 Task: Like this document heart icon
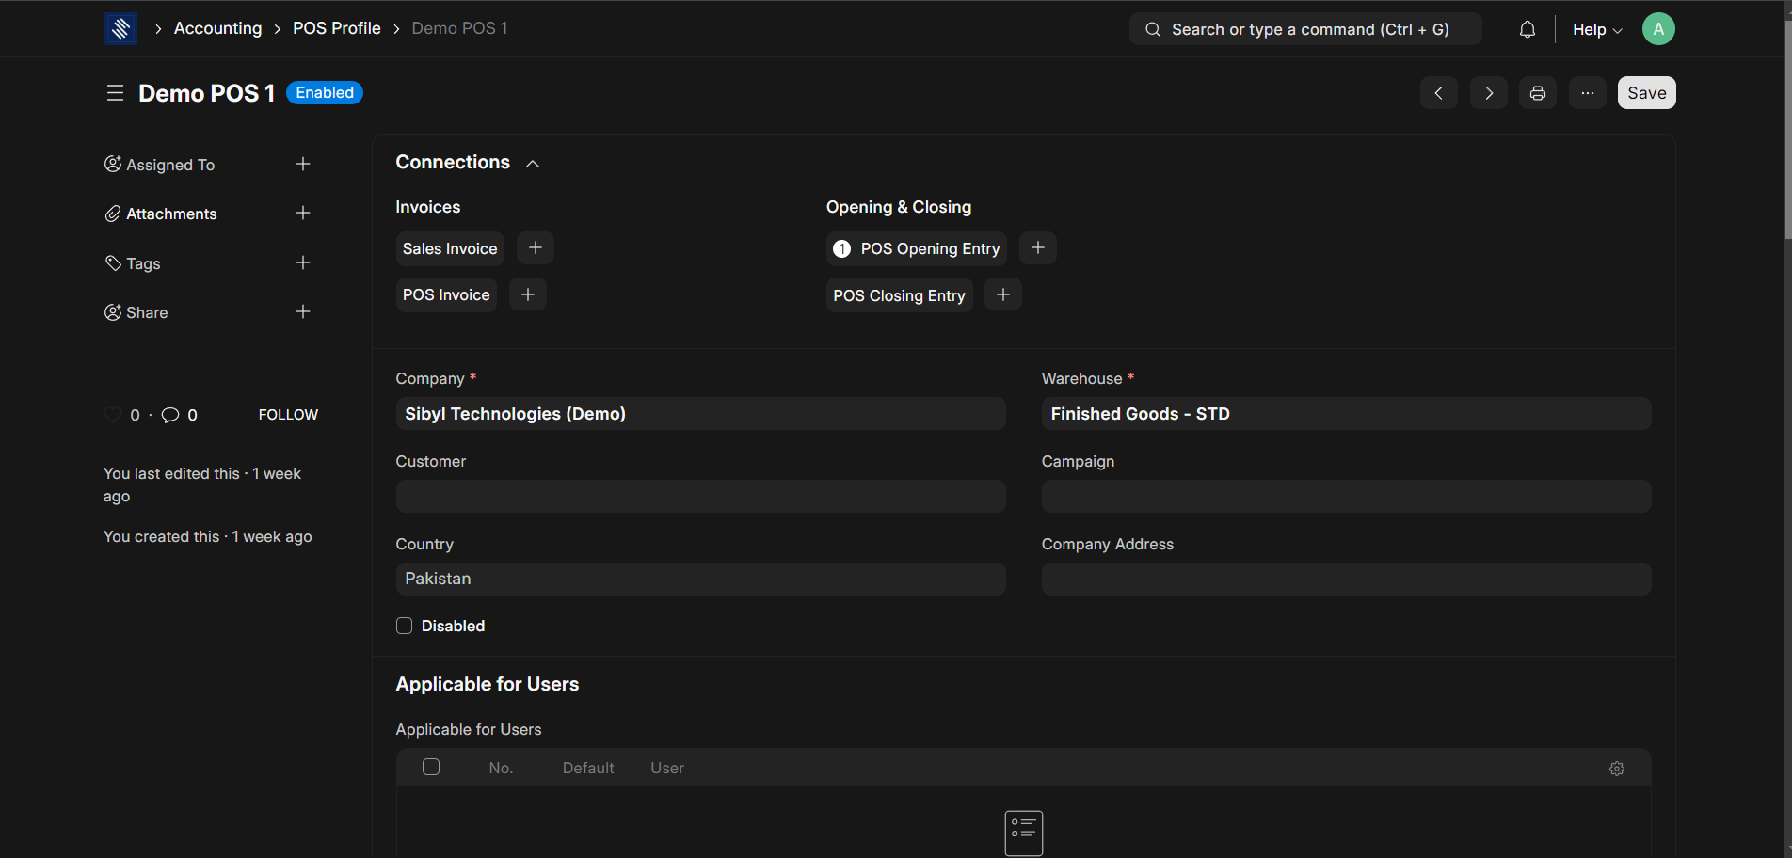point(113,415)
